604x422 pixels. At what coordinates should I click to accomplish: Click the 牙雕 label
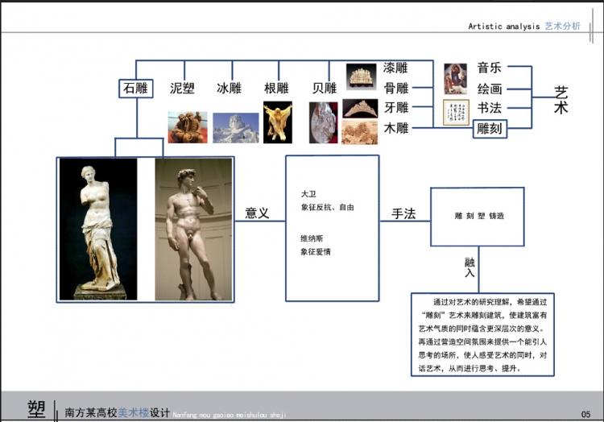pyautogui.click(x=396, y=107)
